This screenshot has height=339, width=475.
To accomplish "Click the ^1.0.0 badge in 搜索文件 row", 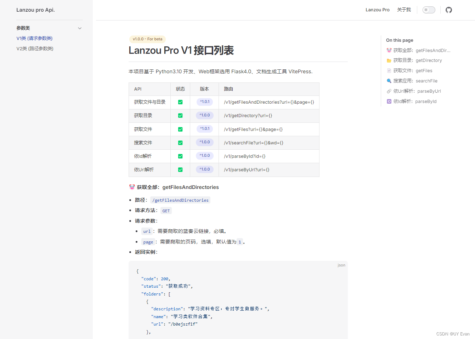I will [x=205, y=142].
